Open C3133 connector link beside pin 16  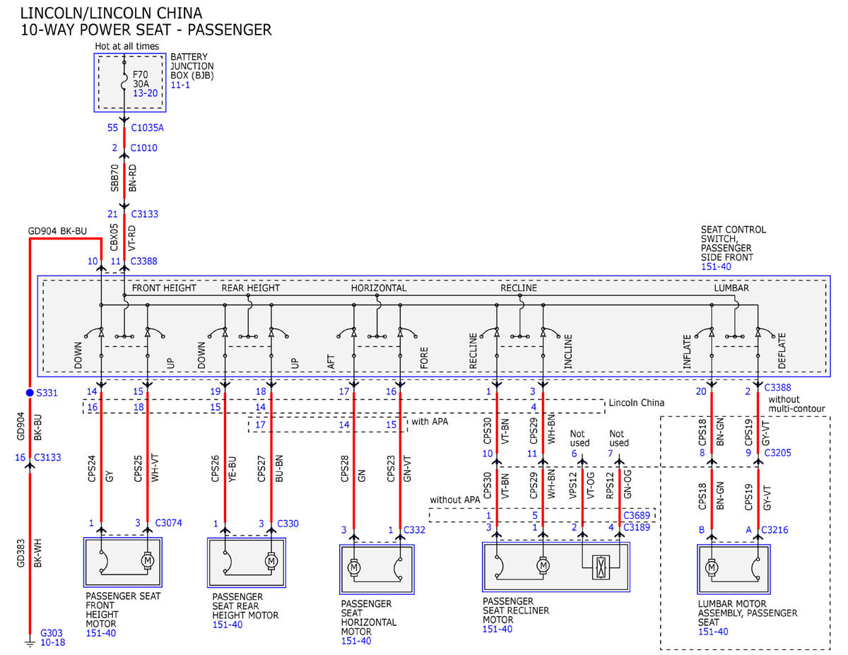47,457
